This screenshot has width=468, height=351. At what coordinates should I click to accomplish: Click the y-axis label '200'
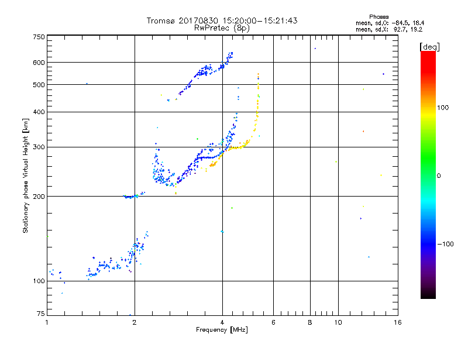(39, 197)
